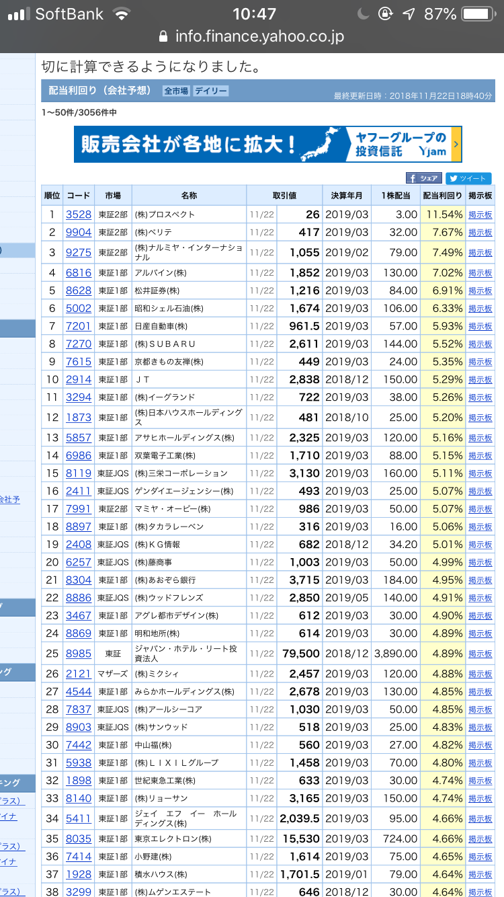The height and width of the screenshot is (897, 504).
Task: Tap the battery indicator in status bar
Action: coord(478,14)
